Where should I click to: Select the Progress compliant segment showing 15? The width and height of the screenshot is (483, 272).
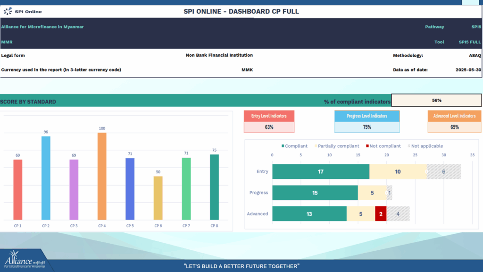coord(315,193)
